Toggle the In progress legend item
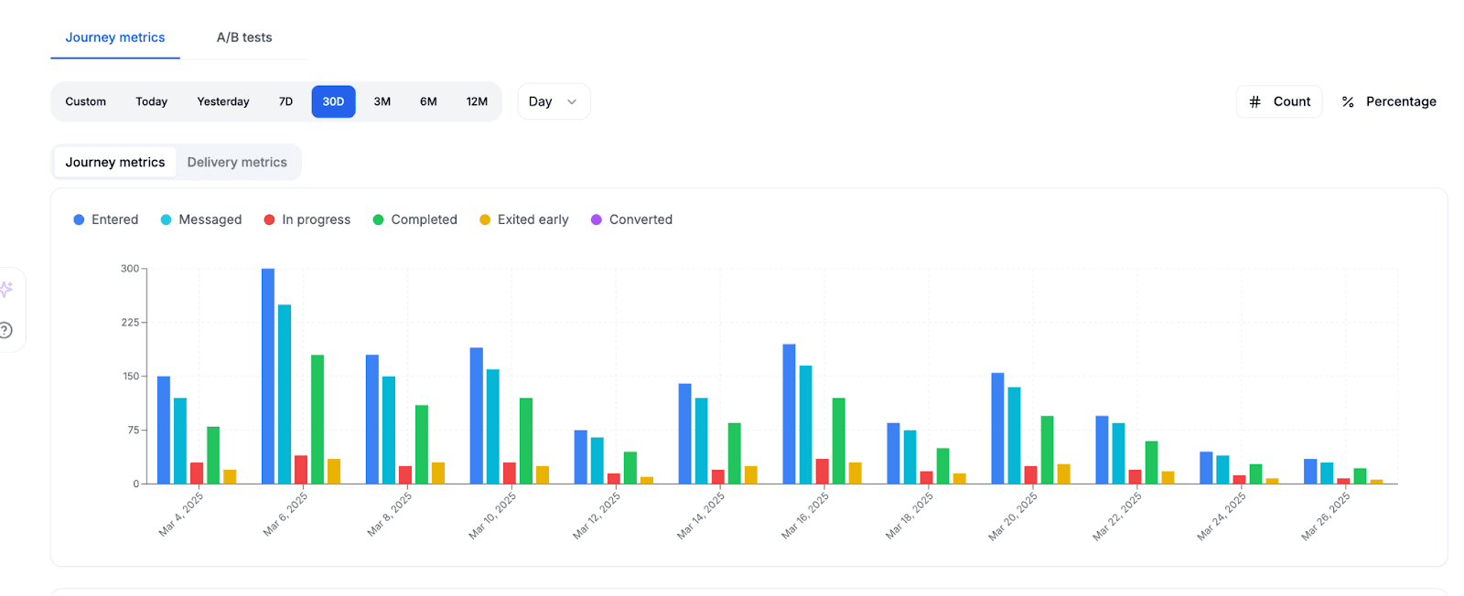The width and height of the screenshot is (1464, 596). click(x=307, y=219)
